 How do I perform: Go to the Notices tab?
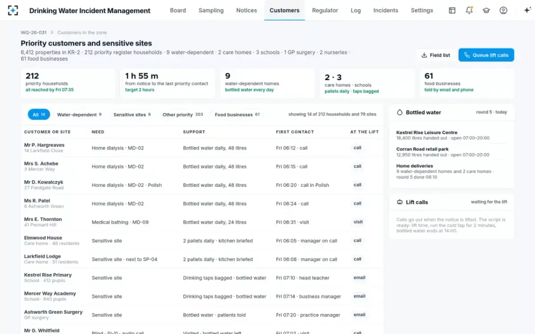(247, 10)
